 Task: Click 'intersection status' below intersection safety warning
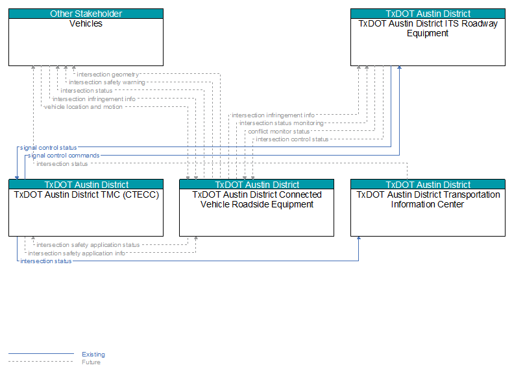pyautogui.click(x=86, y=91)
